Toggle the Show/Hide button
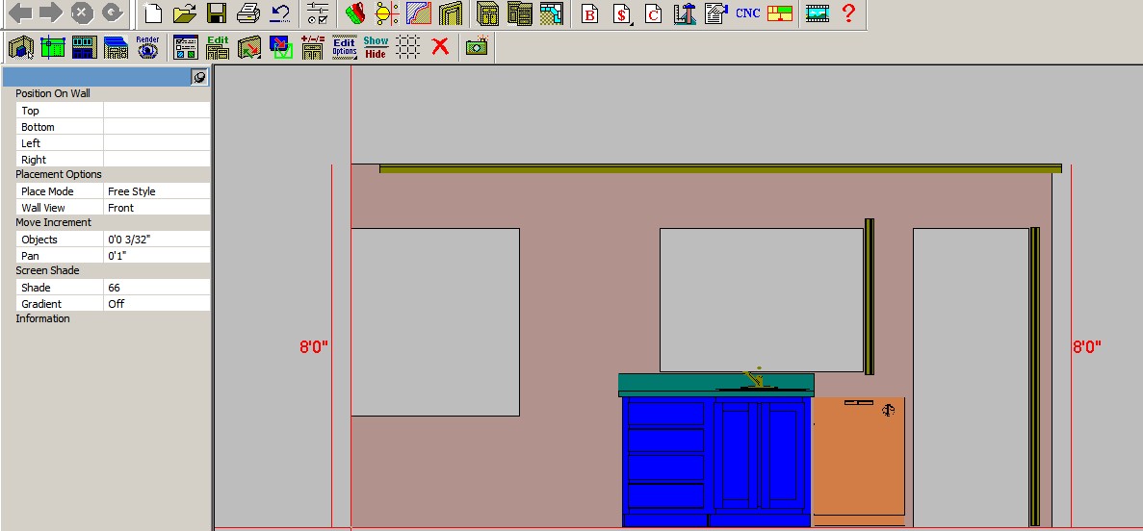The image size is (1143, 531). (376, 46)
